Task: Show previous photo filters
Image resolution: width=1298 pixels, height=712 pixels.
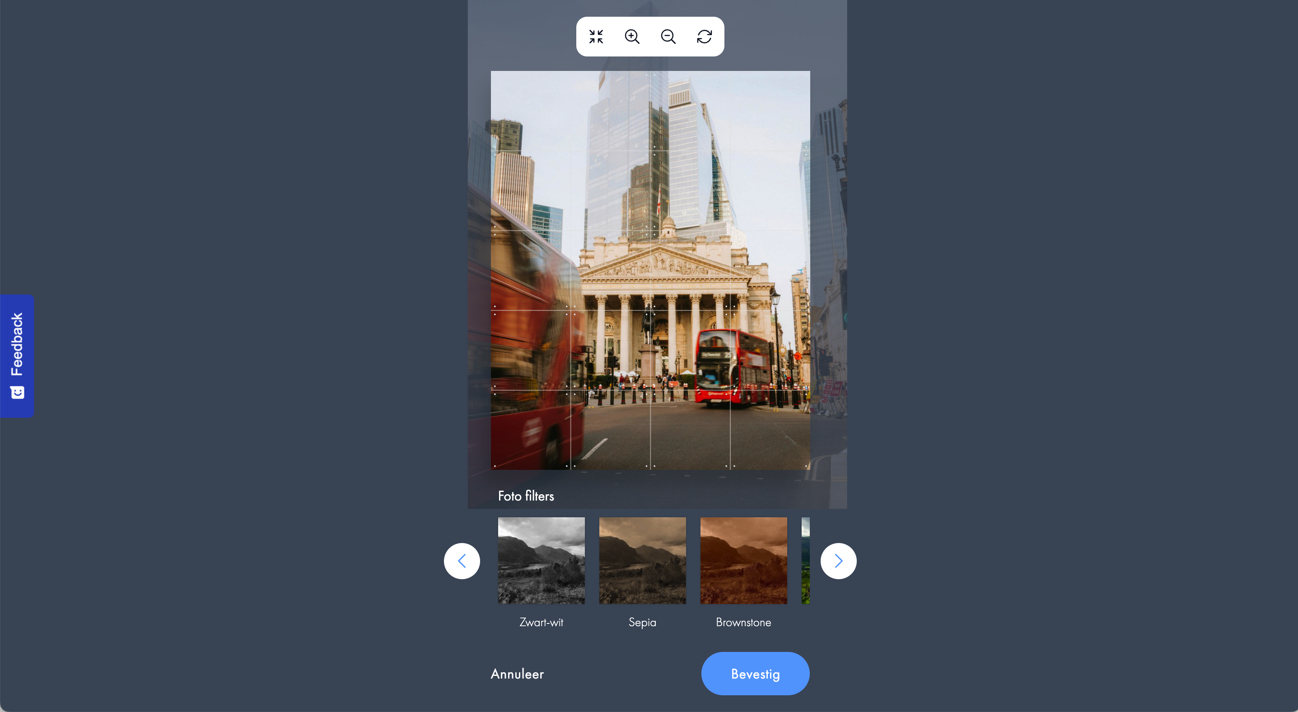Action: pos(462,561)
